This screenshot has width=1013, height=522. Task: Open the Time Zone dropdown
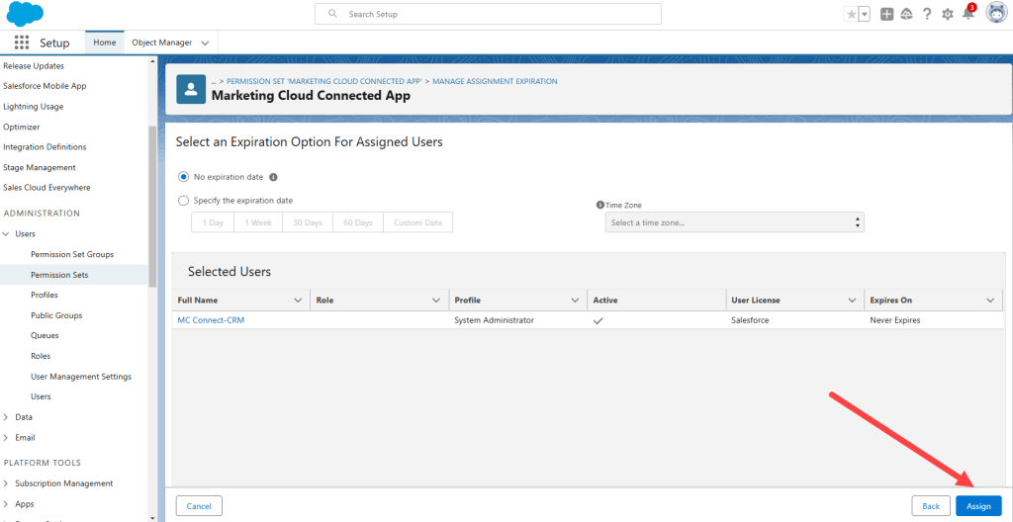click(x=734, y=222)
